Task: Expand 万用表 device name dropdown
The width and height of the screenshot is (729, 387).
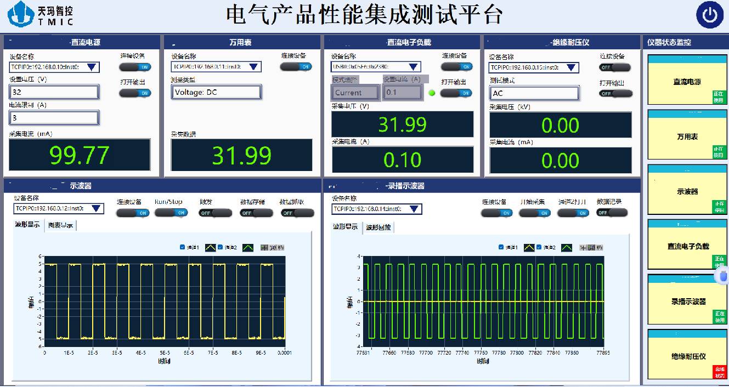Action: tap(253, 67)
